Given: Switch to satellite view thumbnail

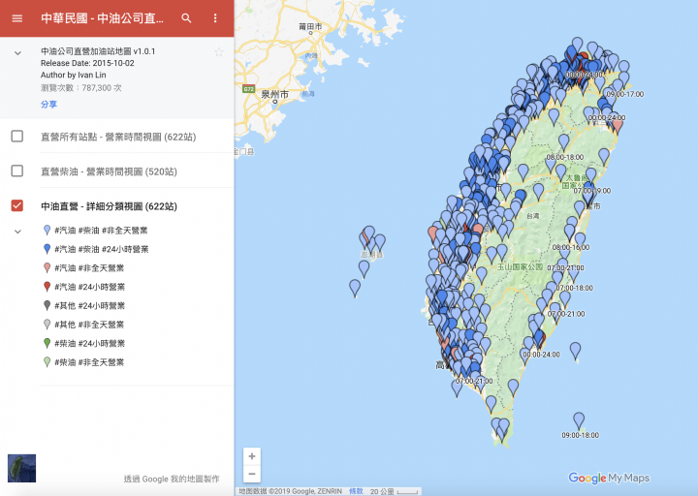Looking at the screenshot, I should coord(21,468).
